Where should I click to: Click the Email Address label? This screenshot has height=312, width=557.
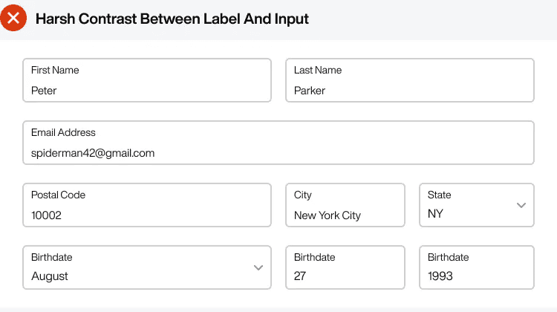63,132
